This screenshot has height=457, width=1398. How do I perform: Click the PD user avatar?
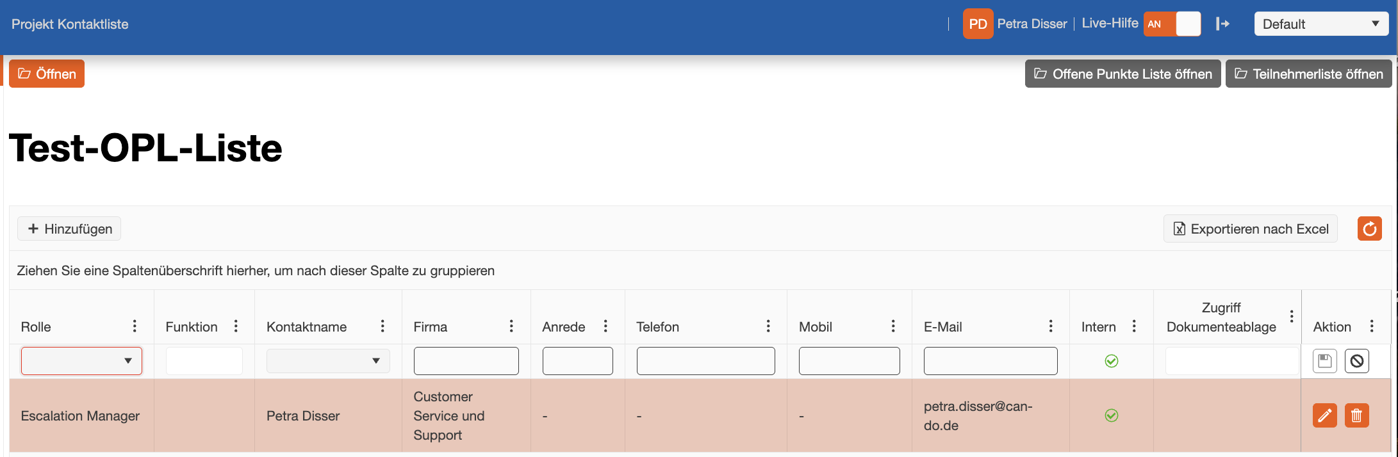[978, 24]
